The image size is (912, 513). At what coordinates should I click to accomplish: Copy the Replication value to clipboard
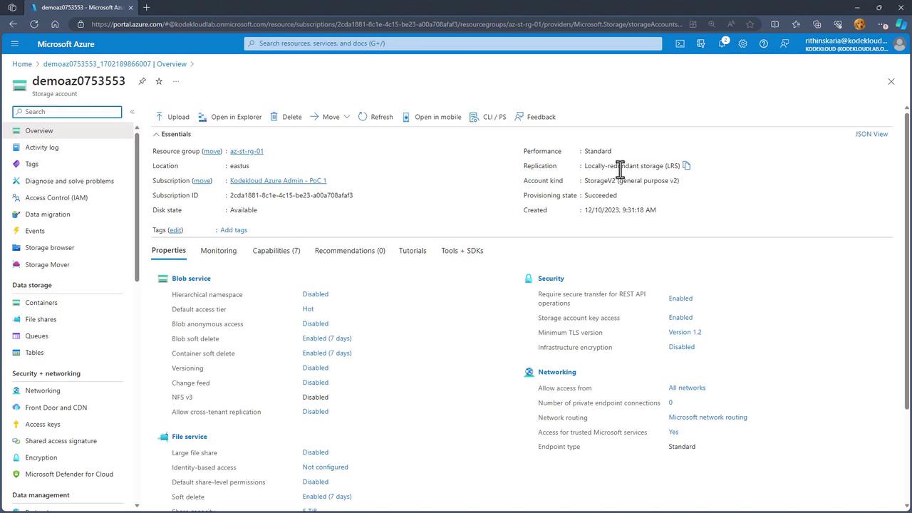pyautogui.click(x=687, y=166)
